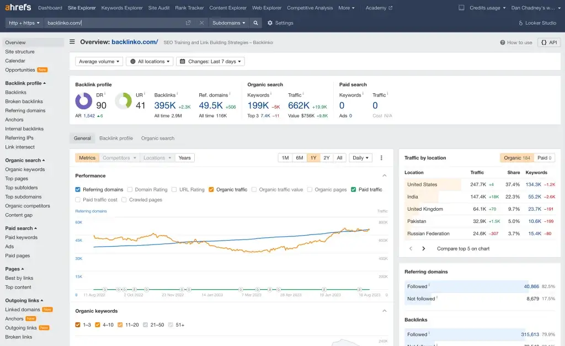Switch to the Backlink profile tab
Viewport: 565px width, 346px height.
(x=116, y=139)
